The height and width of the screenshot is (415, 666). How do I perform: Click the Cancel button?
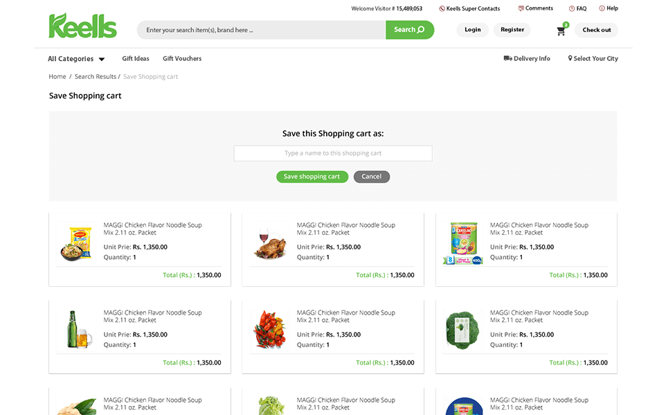[372, 177]
